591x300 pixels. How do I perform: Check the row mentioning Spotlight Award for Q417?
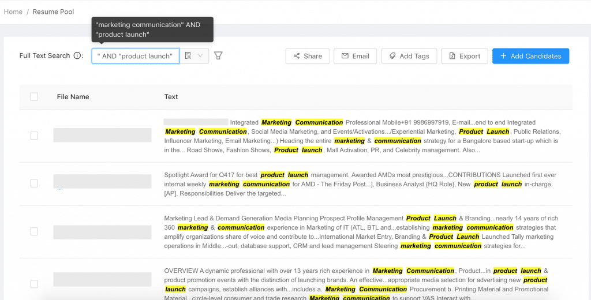pos(34,183)
